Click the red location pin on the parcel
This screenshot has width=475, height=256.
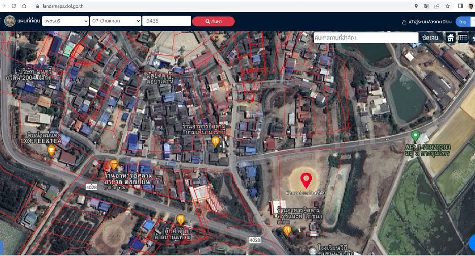(306, 180)
